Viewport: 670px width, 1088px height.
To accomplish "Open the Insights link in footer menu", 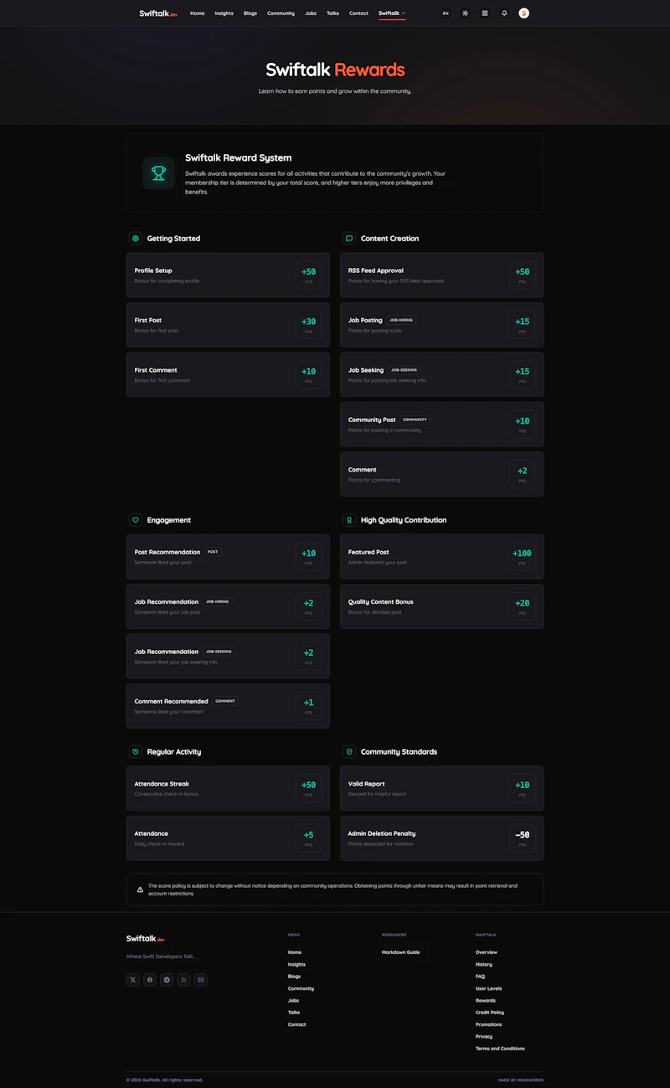I will point(296,964).
